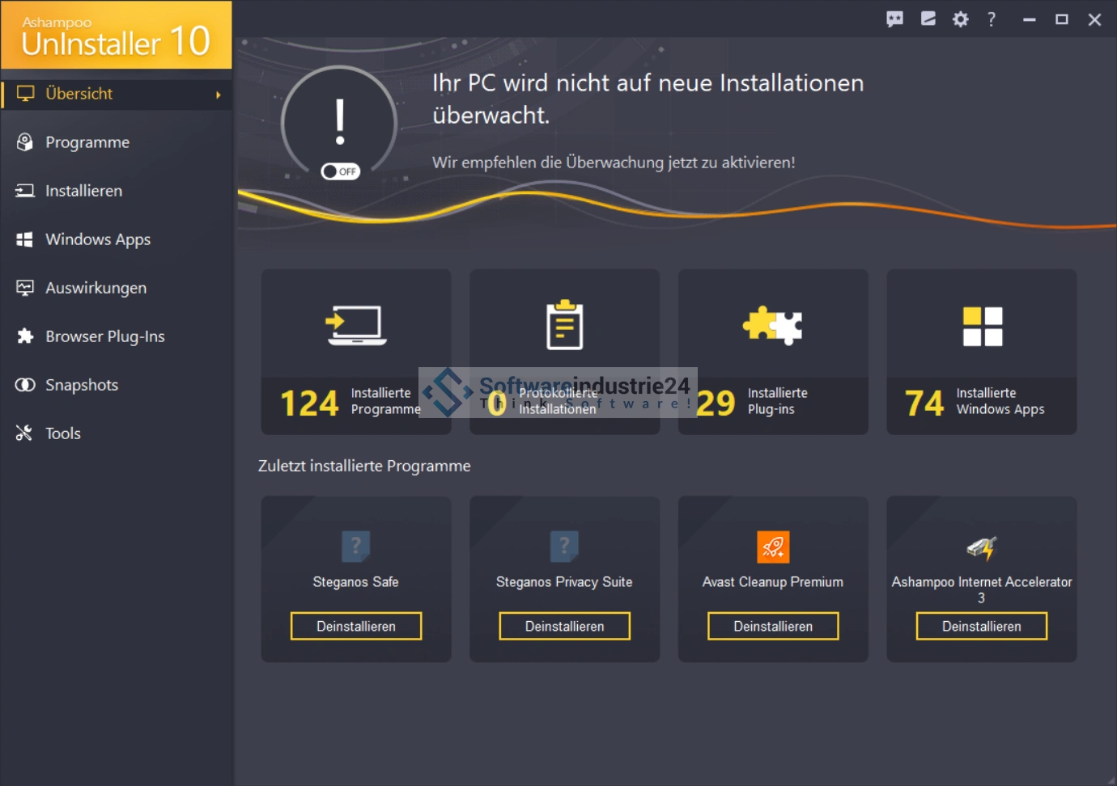Click the Windows Apps tiles icon
1117x786 pixels.
click(982, 327)
